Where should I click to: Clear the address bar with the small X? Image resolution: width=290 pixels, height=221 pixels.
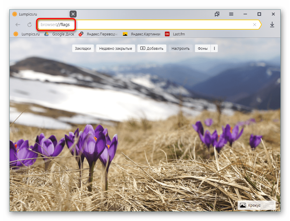point(255,25)
